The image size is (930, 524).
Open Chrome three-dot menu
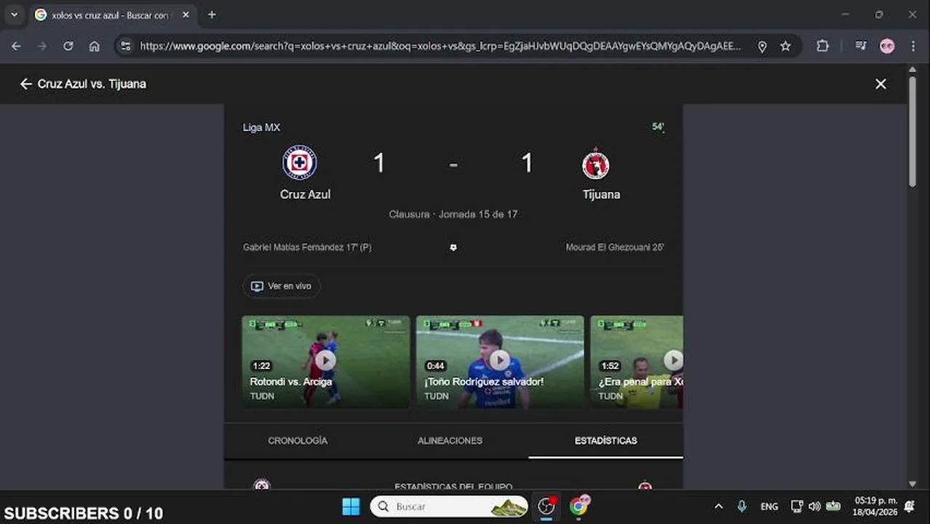(913, 46)
